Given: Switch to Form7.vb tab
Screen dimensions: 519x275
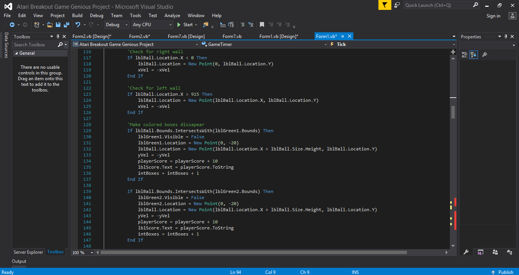Looking at the screenshot, I should click(232, 36).
